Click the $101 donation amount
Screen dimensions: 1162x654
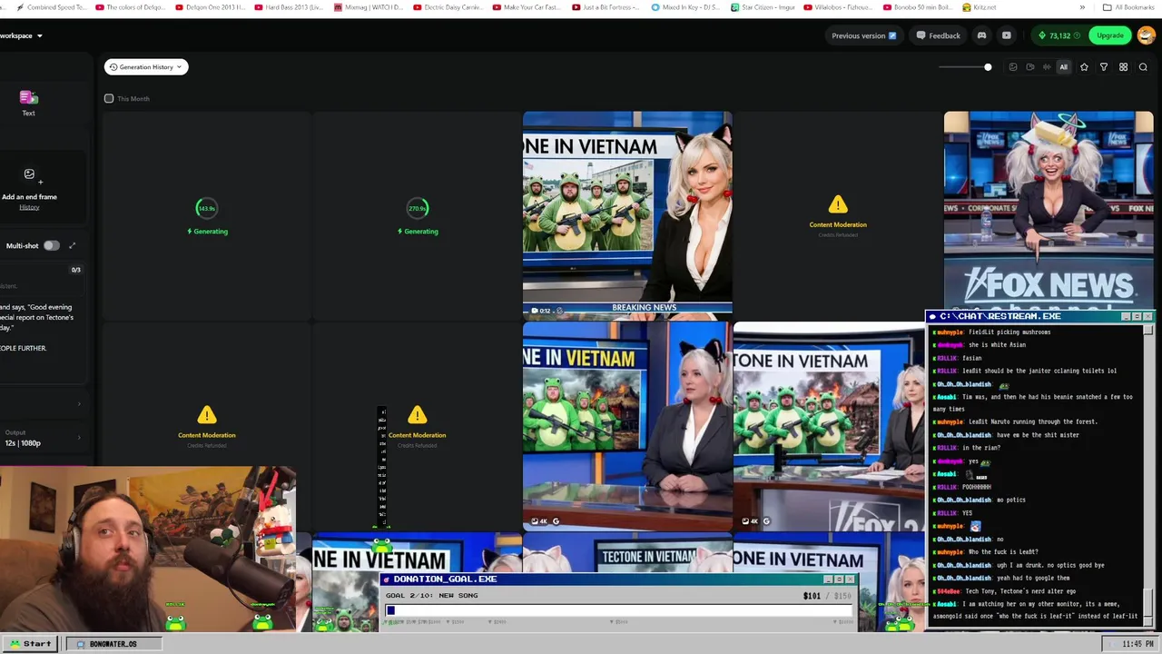[x=812, y=596]
